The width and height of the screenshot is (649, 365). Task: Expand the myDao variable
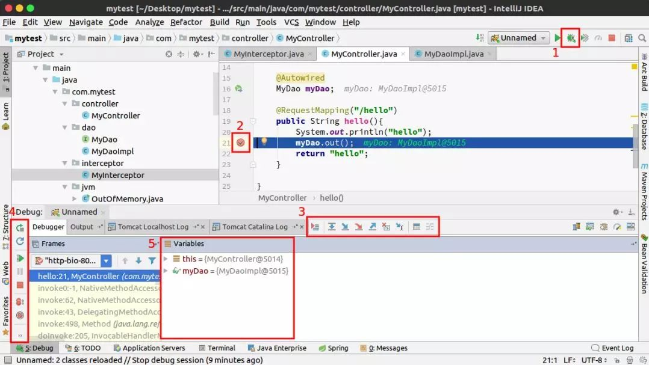[x=166, y=271]
